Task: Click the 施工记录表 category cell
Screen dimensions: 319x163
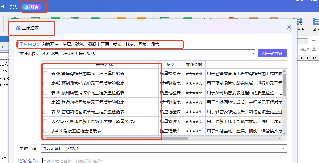Action: click(170, 131)
